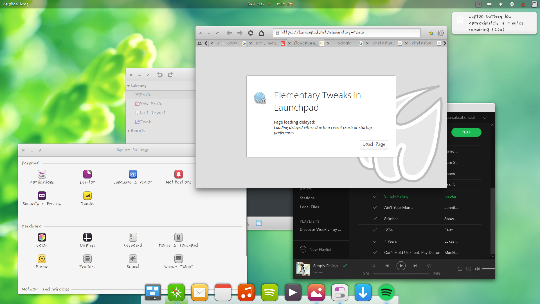Open Power settings icon
Viewport: 540px width, 304px height.
[42, 259]
